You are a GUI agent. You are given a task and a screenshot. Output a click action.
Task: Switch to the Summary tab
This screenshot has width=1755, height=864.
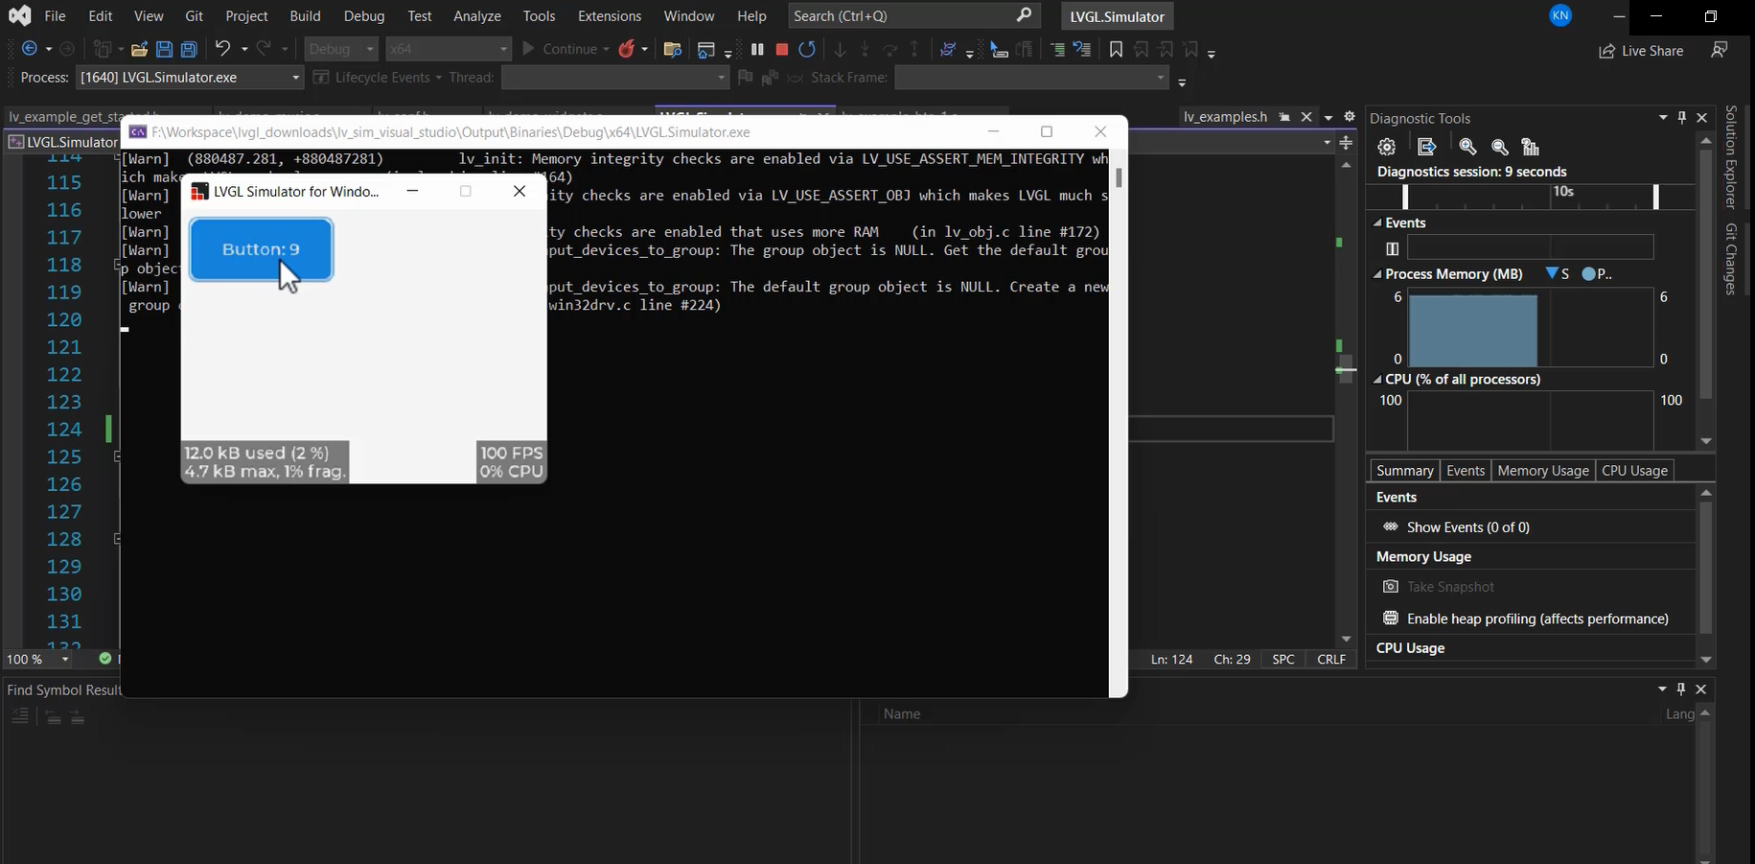point(1404,470)
